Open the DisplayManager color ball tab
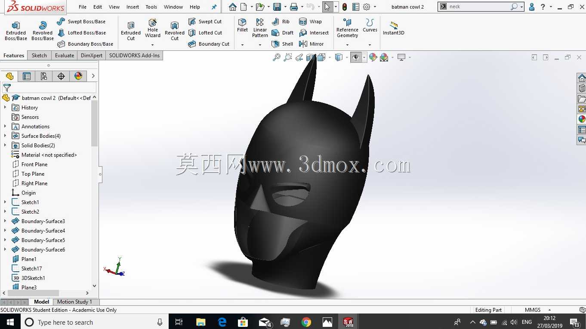This screenshot has width=586, height=329. click(x=78, y=76)
